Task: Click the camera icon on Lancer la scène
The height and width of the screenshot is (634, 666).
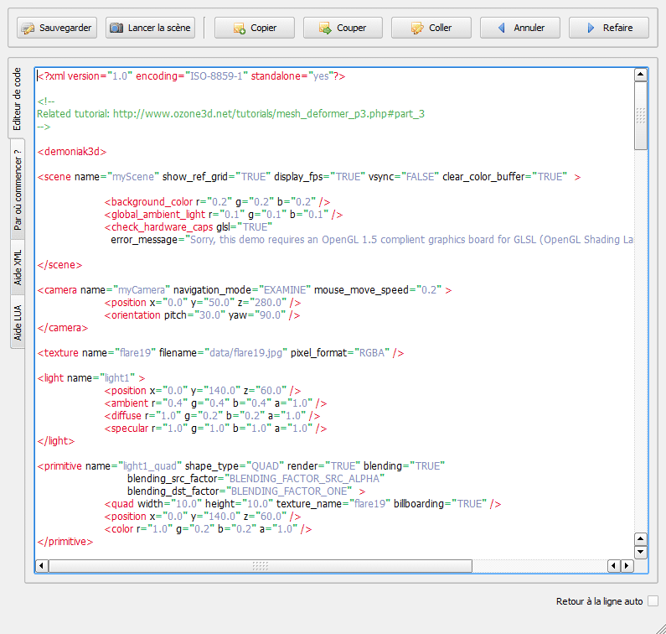Action: pyautogui.click(x=116, y=28)
